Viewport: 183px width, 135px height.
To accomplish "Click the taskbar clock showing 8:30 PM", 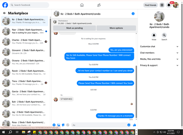I will point(171,132).
